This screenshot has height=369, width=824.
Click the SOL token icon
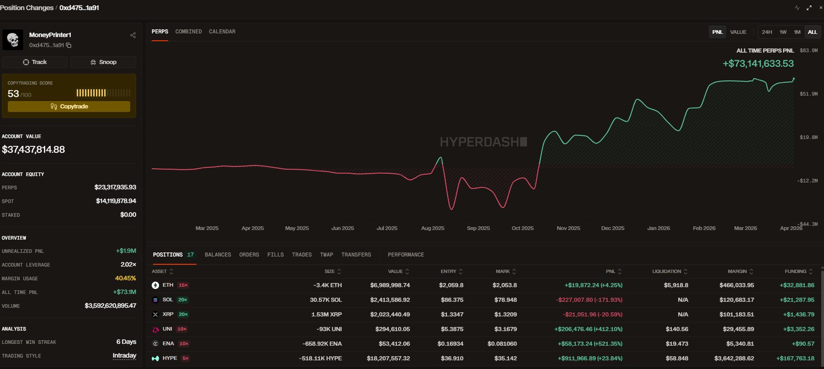(x=155, y=300)
